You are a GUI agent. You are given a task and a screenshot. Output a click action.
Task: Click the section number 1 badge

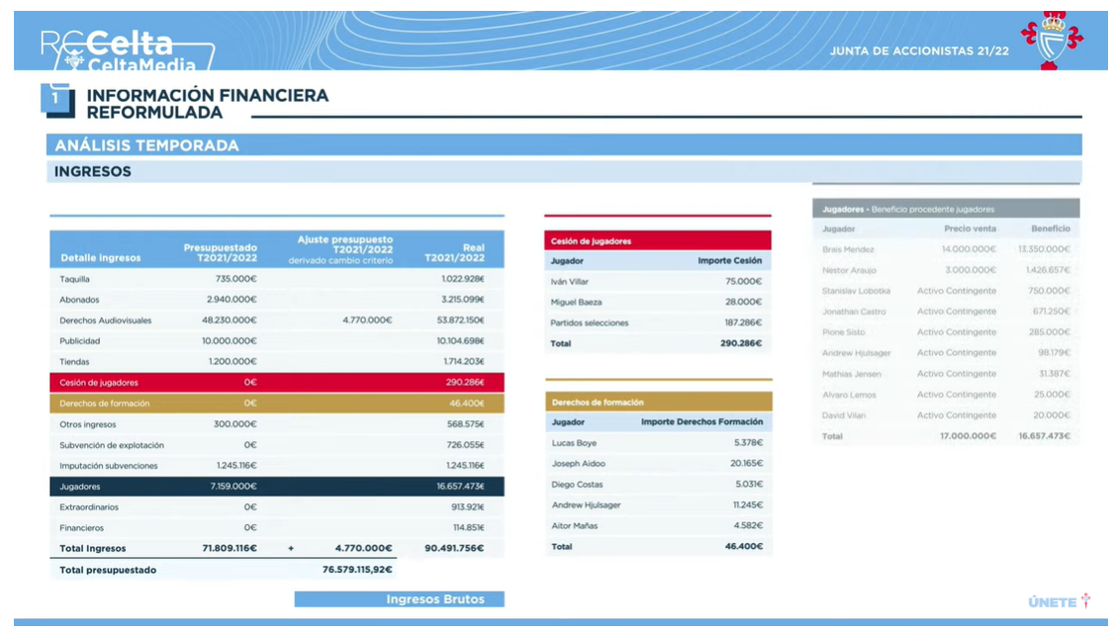tap(56, 99)
